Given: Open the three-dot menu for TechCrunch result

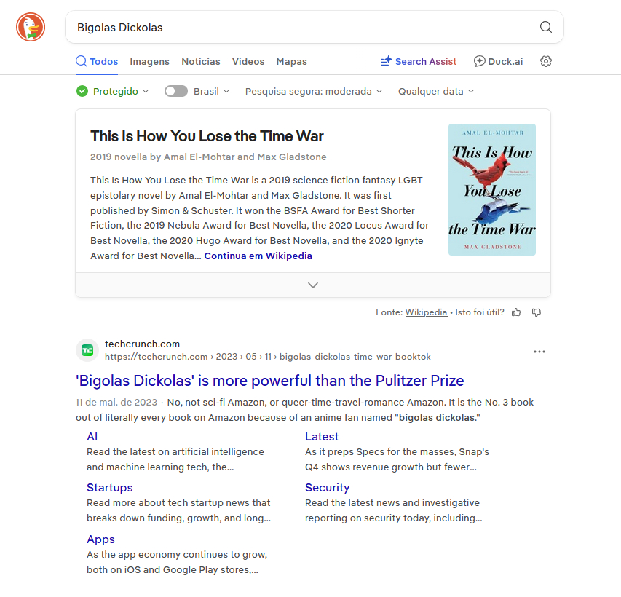Looking at the screenshot, I should pyautogui.click(x=539, y=352).
